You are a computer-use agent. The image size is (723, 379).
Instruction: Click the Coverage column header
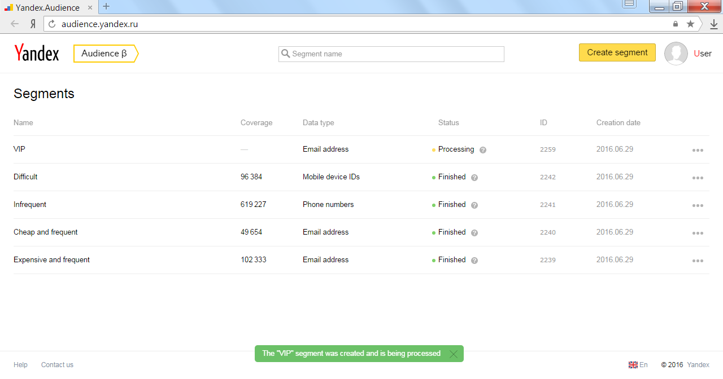pyautogui.click(x=256, y=122)
